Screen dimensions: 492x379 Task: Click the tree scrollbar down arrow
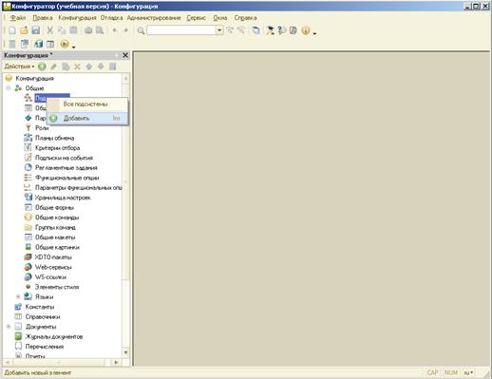pos(125,352)
